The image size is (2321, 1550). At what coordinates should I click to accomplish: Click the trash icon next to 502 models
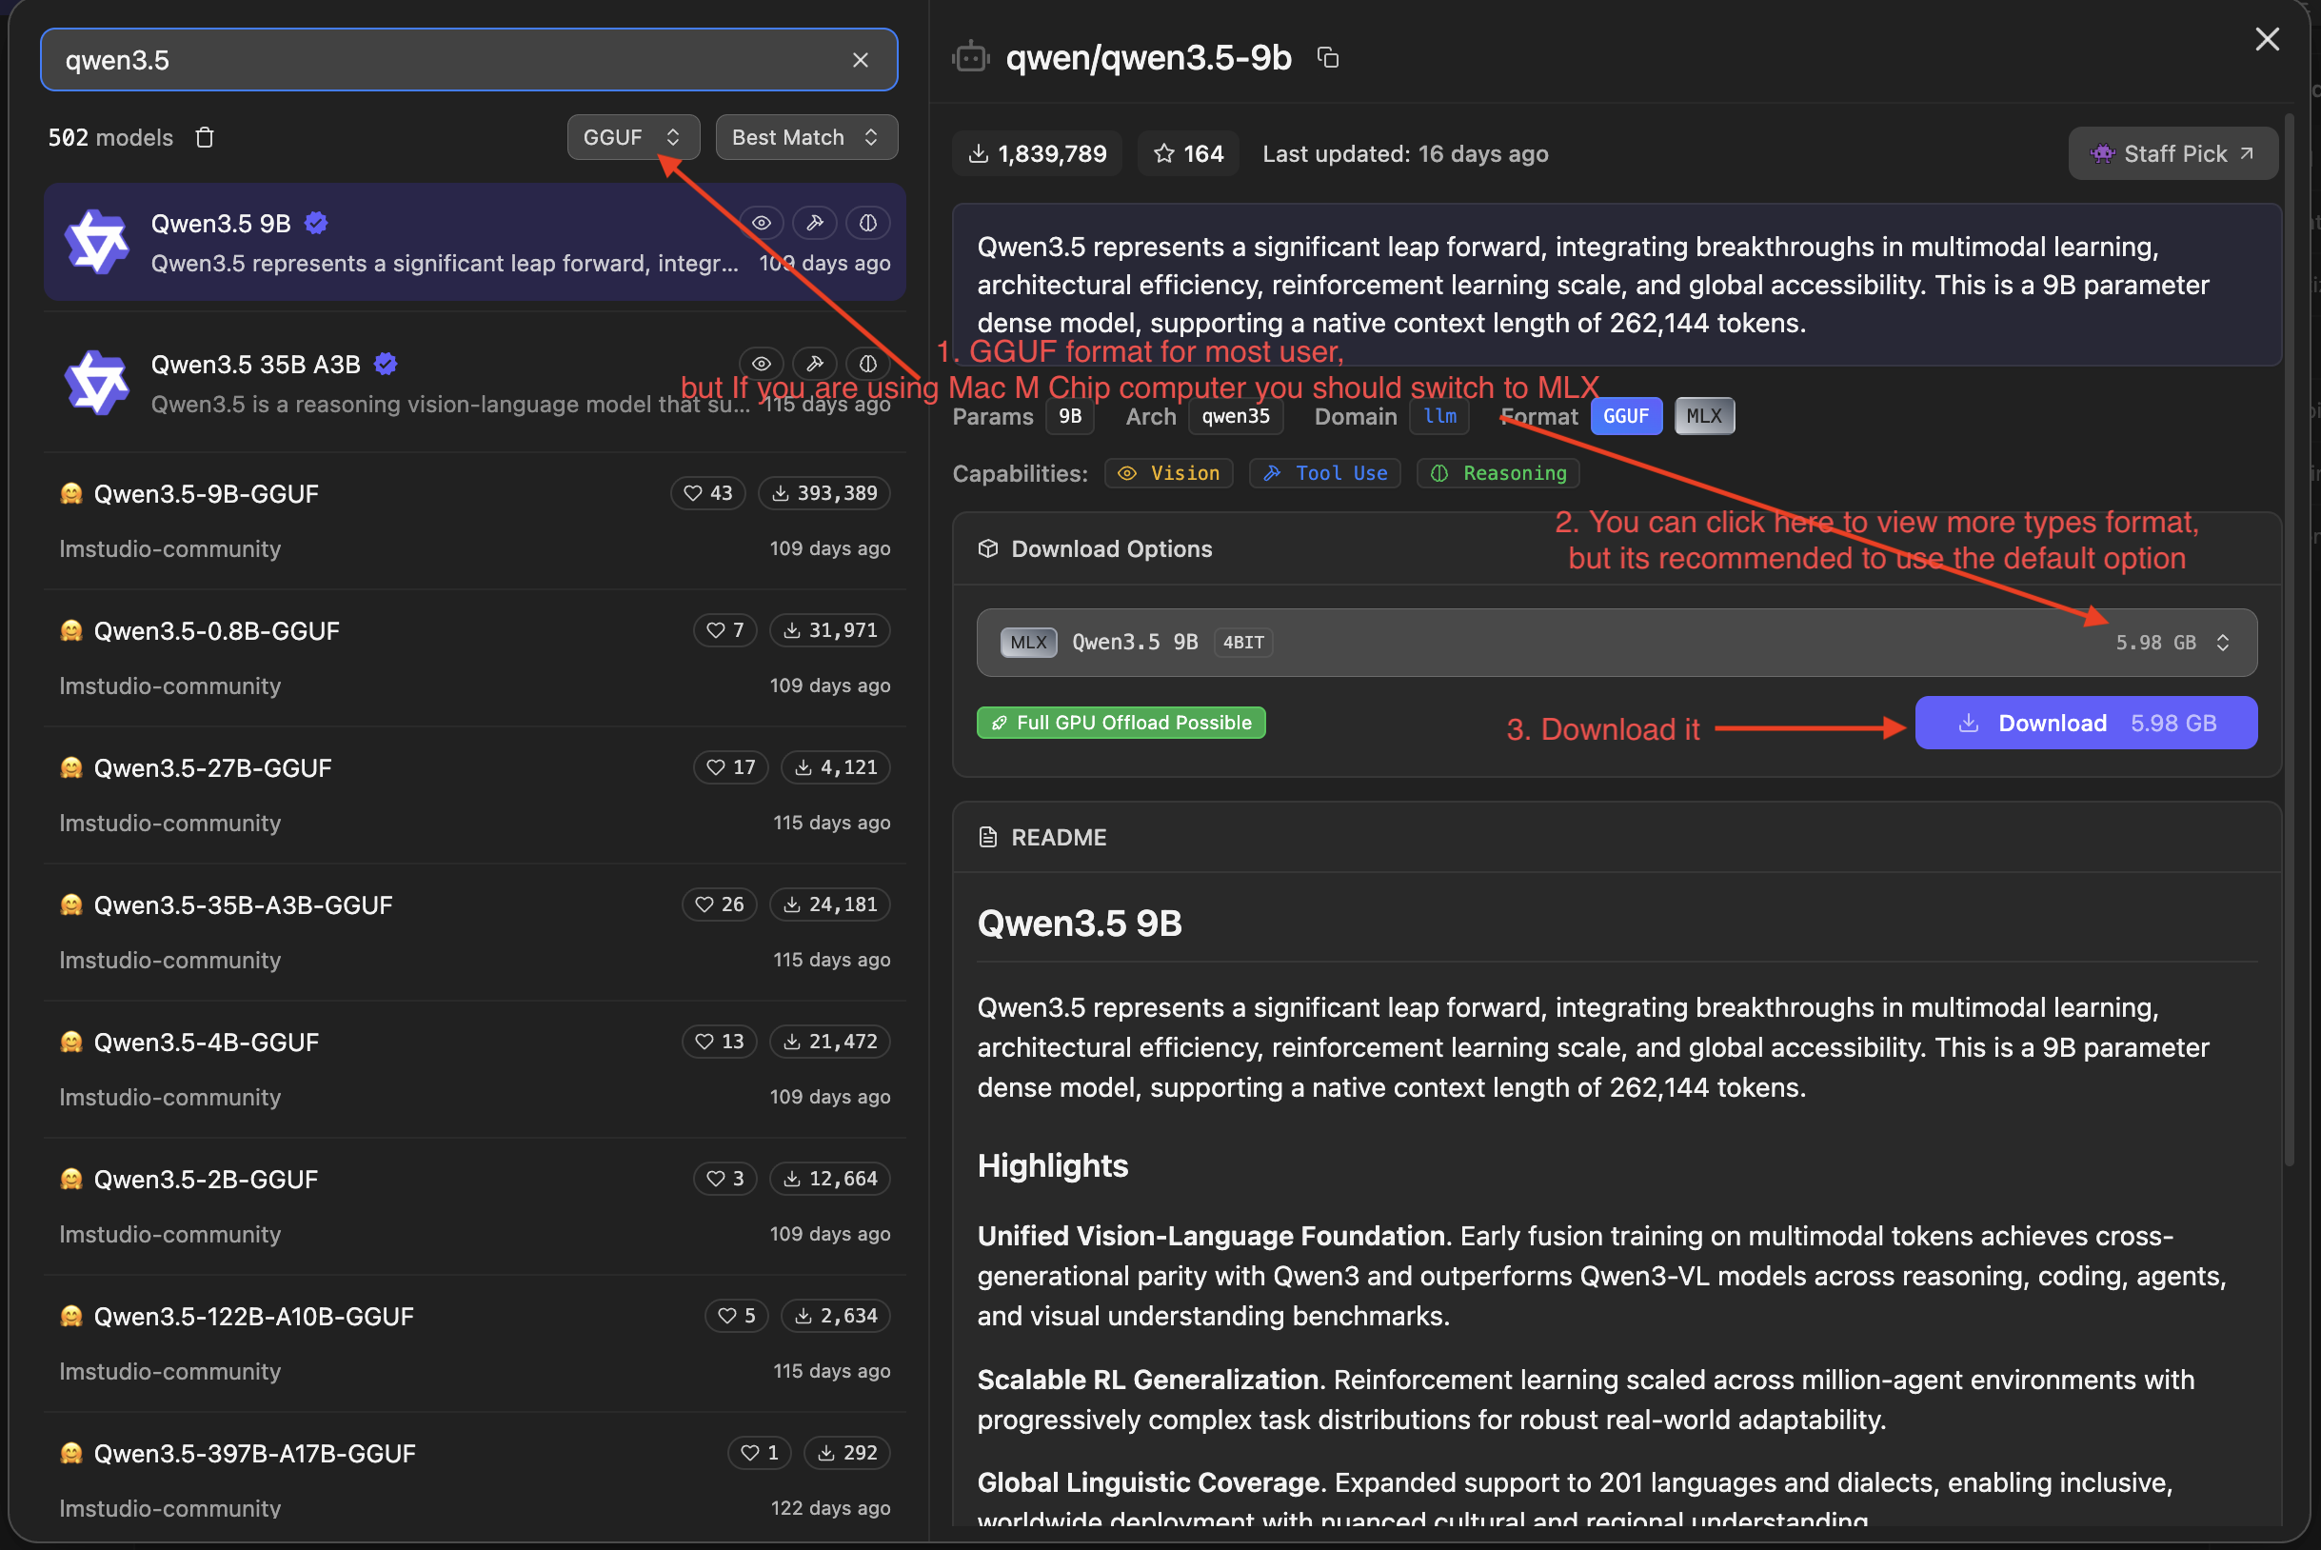click(205, 137)
